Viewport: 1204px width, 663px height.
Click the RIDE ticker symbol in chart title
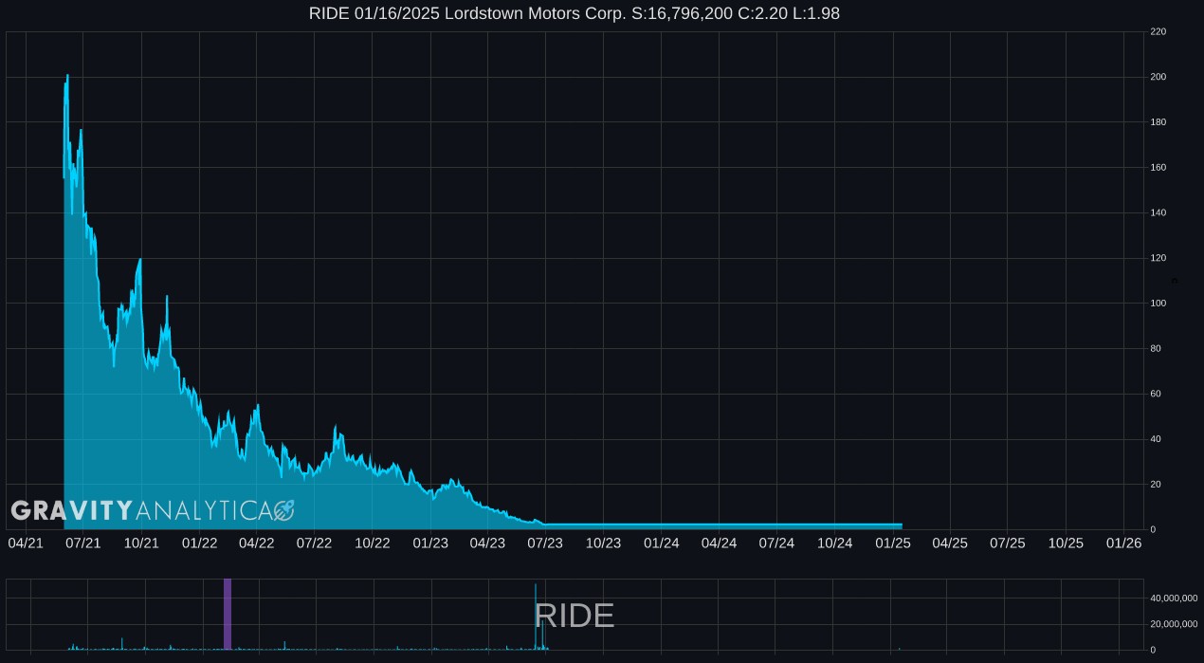click(x=327, y=13)
